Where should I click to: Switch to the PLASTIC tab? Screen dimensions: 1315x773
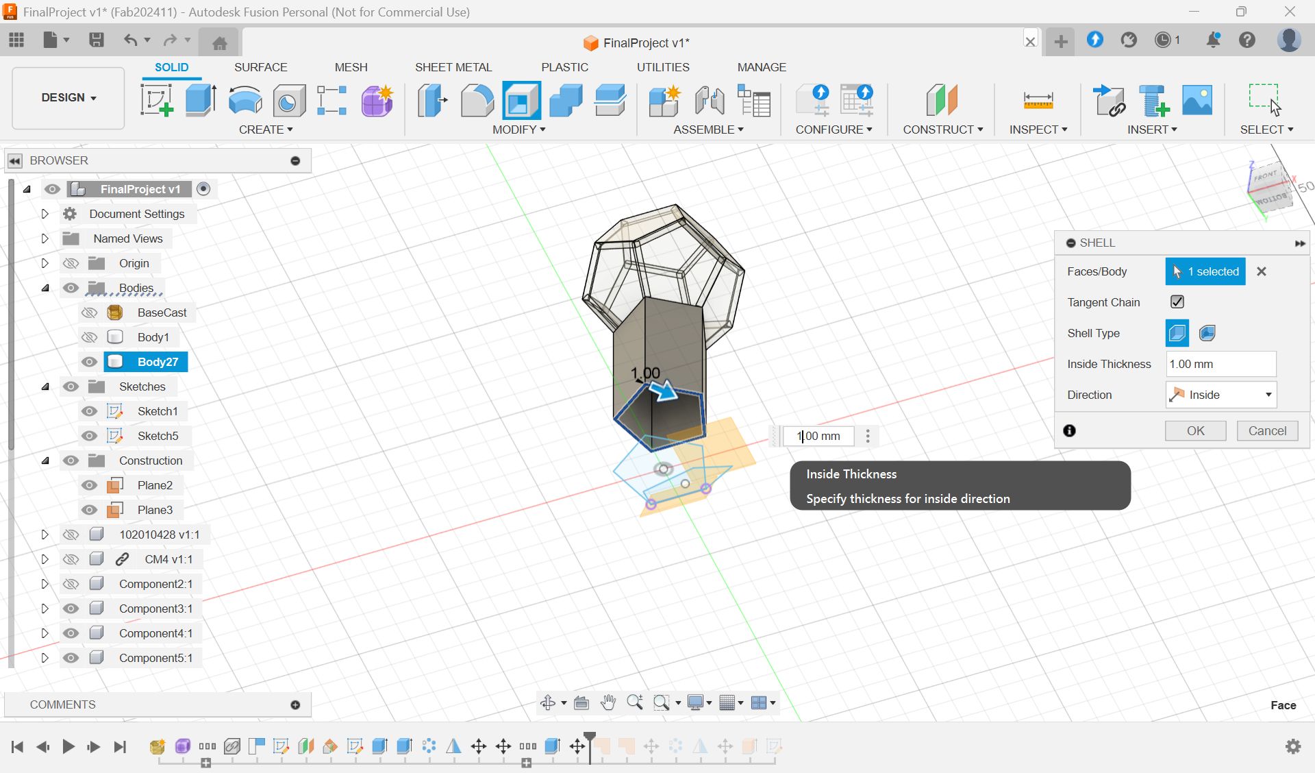pyautogui.click(x=564, y=67)
